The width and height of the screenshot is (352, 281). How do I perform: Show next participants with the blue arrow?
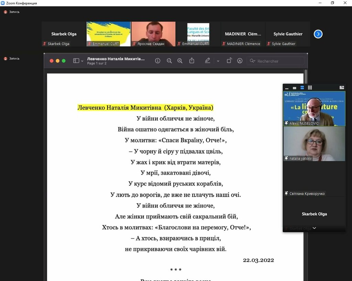pyautogui.click(x=318, y=34)
